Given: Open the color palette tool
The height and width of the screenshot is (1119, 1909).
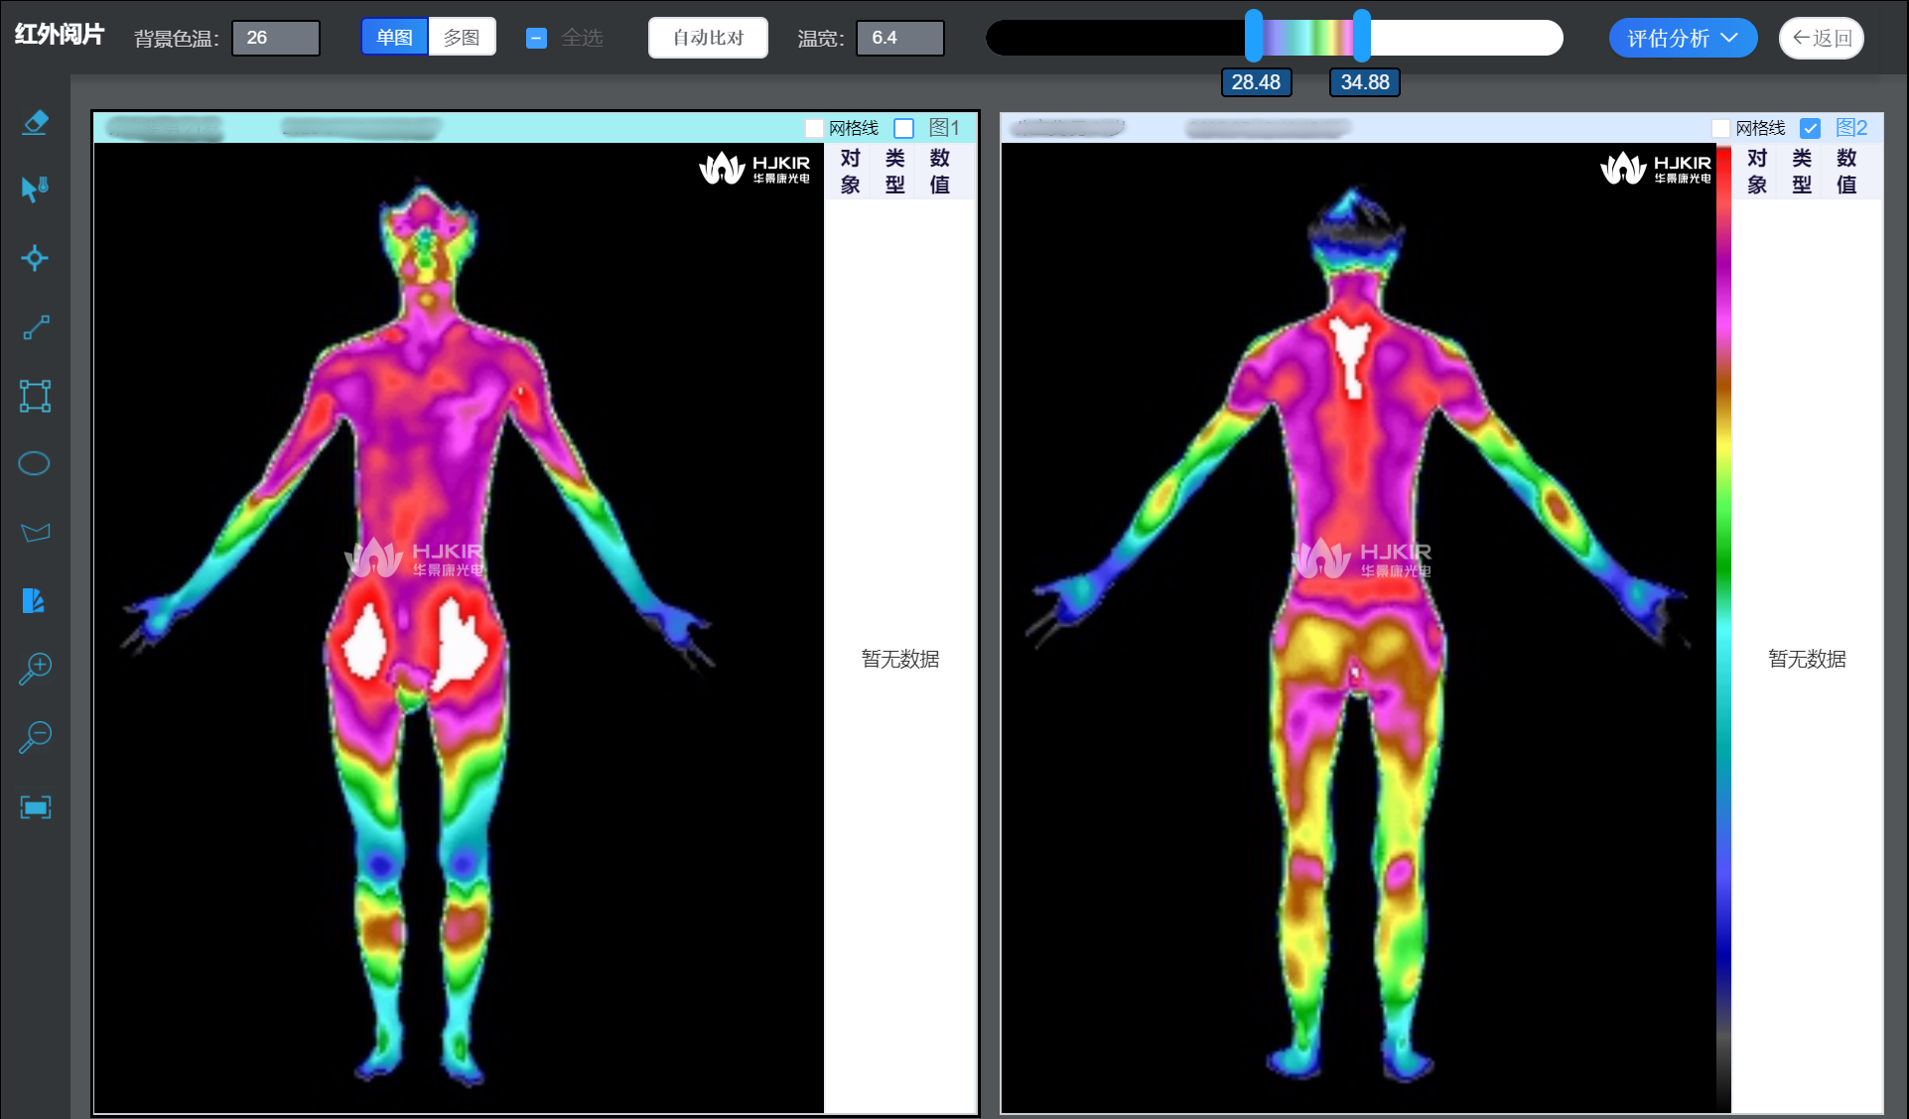Looking at the screenshot, I should coord(34,600).
